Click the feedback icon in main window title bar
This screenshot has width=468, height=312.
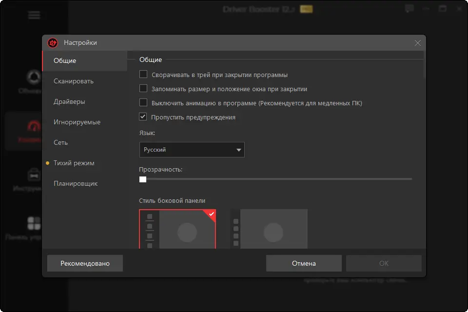coord(409,9)
